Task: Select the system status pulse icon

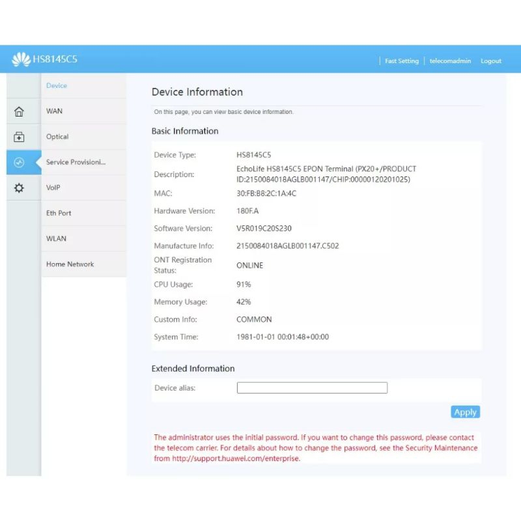Action: coord(19,162)
